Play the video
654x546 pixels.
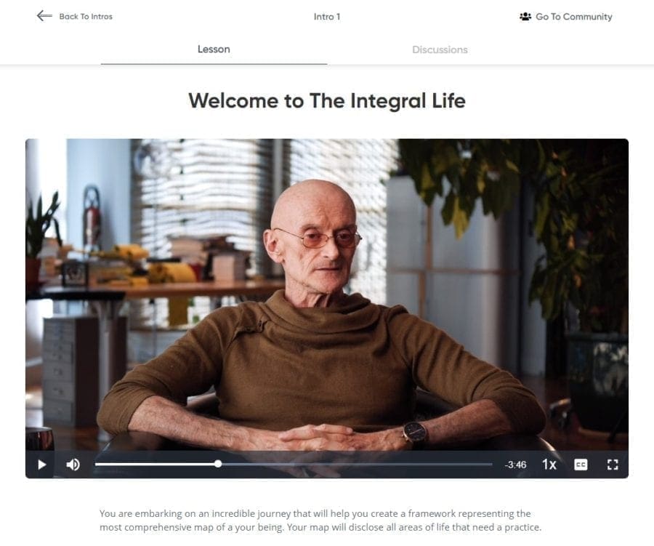pos(41,465)
